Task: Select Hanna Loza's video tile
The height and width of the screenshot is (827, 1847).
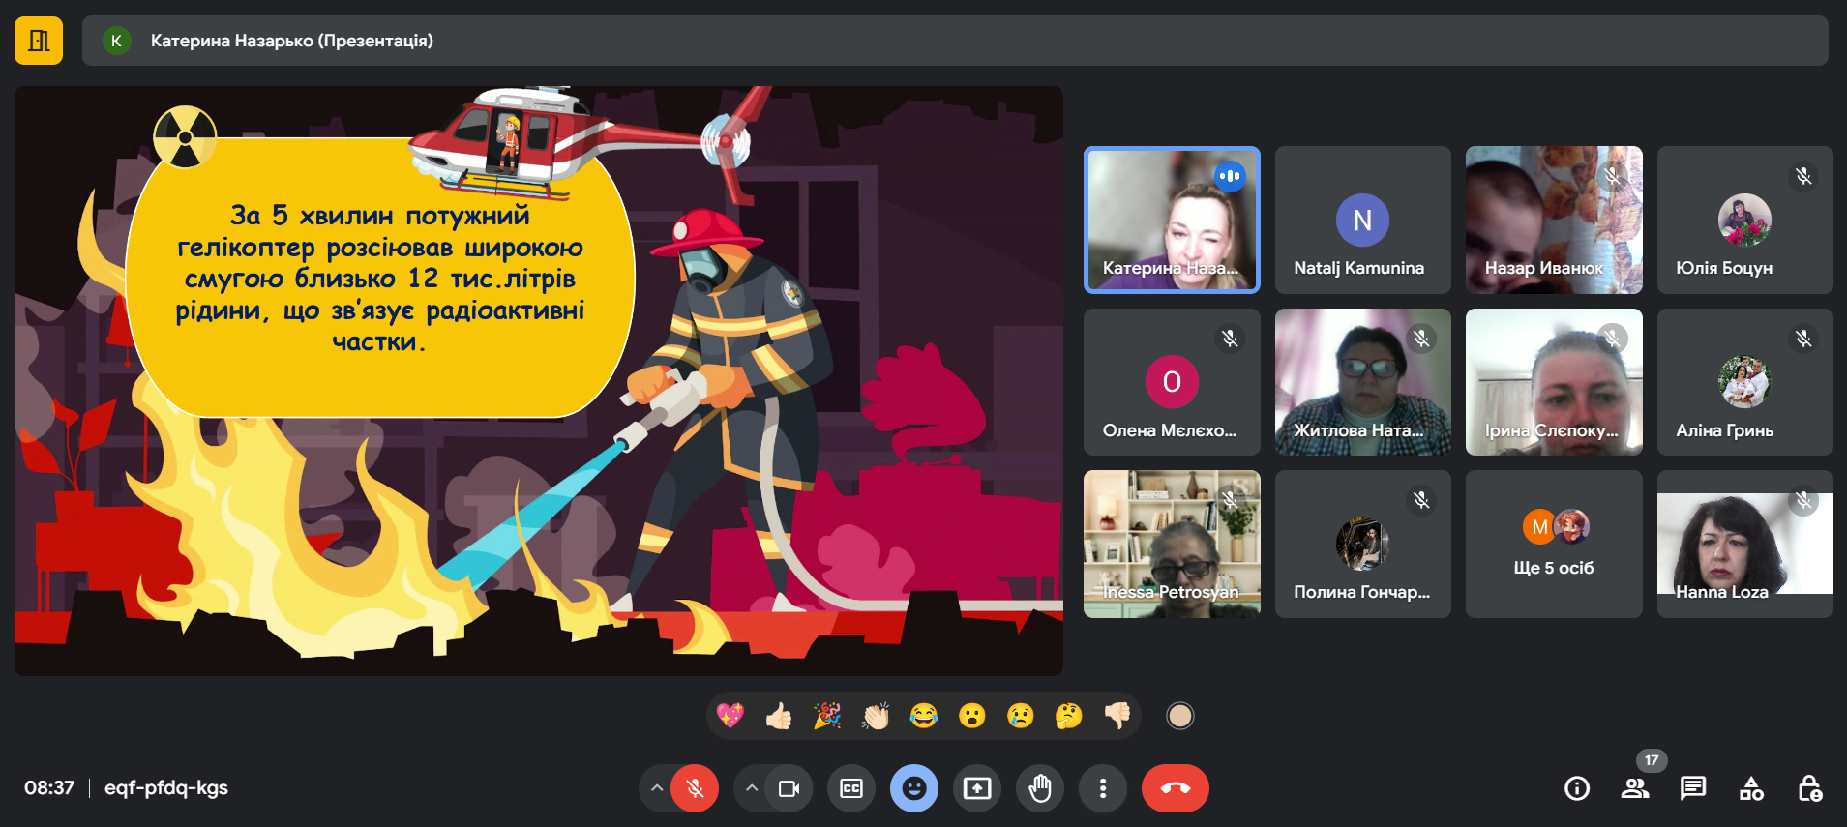Action: (x=1744, y=544)
